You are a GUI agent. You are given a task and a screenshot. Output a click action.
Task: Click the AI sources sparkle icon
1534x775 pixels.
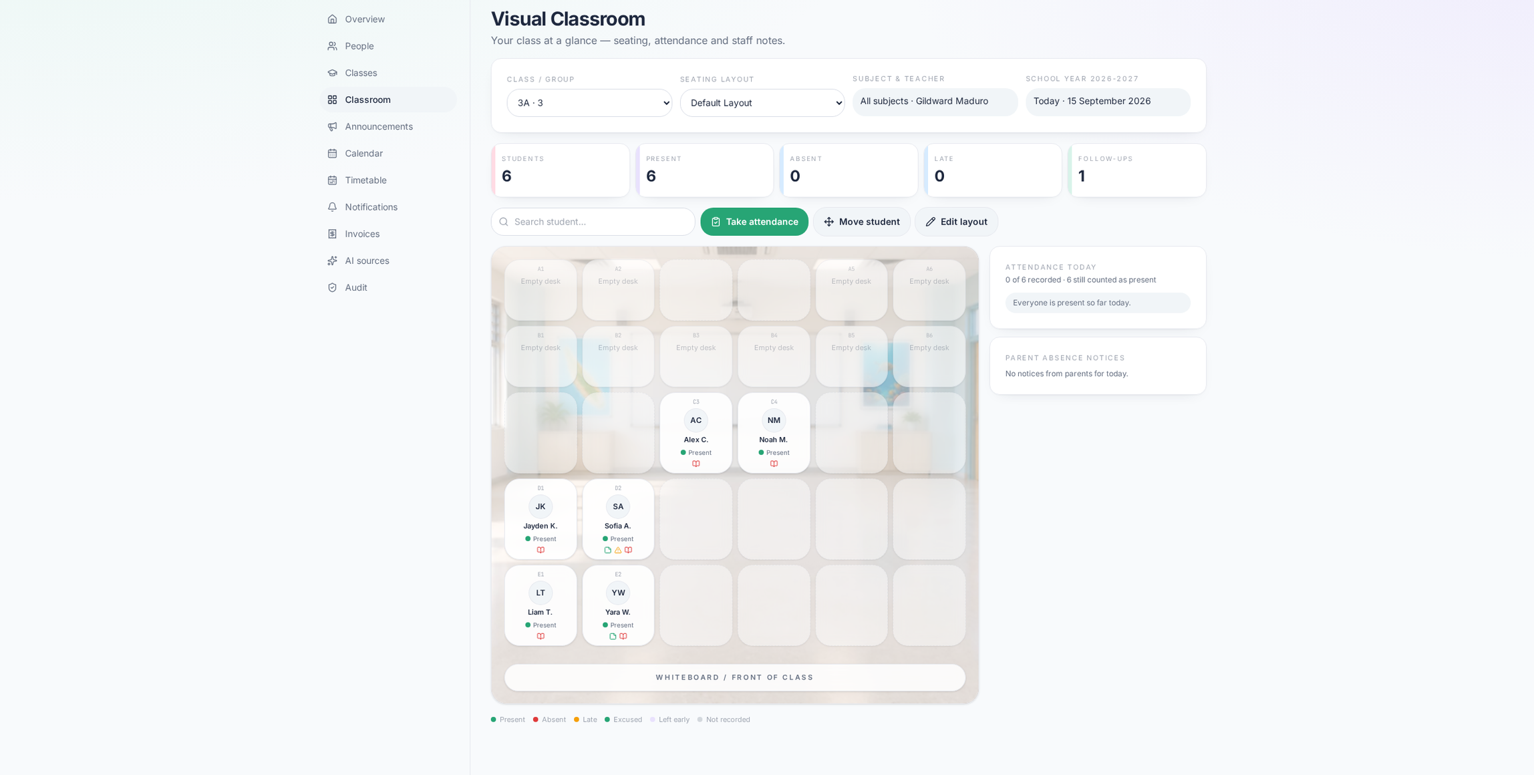coord(332,261)
